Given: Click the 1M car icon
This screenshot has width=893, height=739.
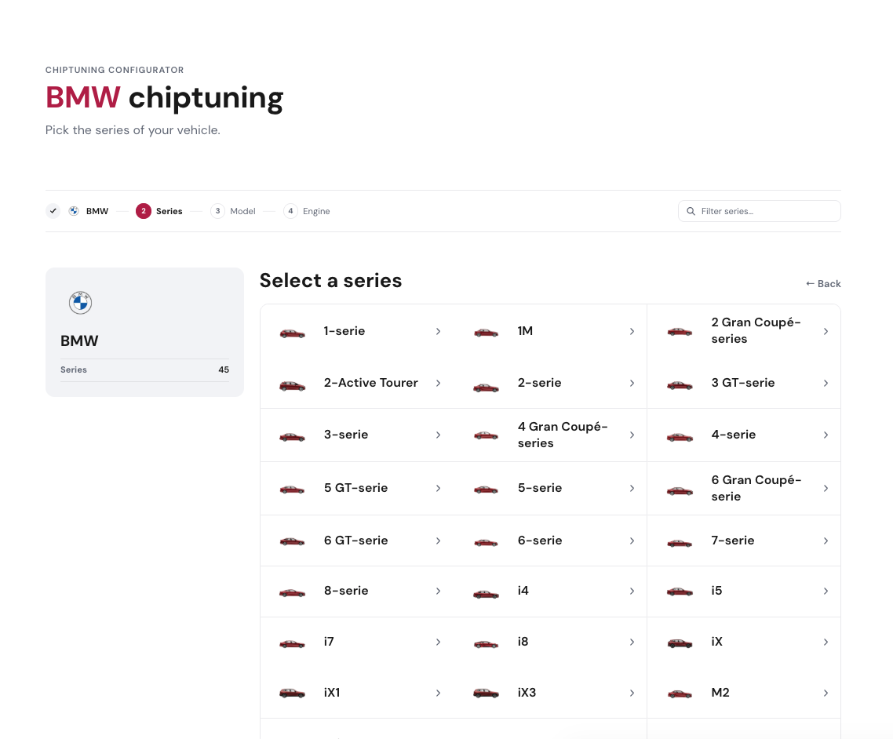Looking at the screenshot, I should point(486,333).
